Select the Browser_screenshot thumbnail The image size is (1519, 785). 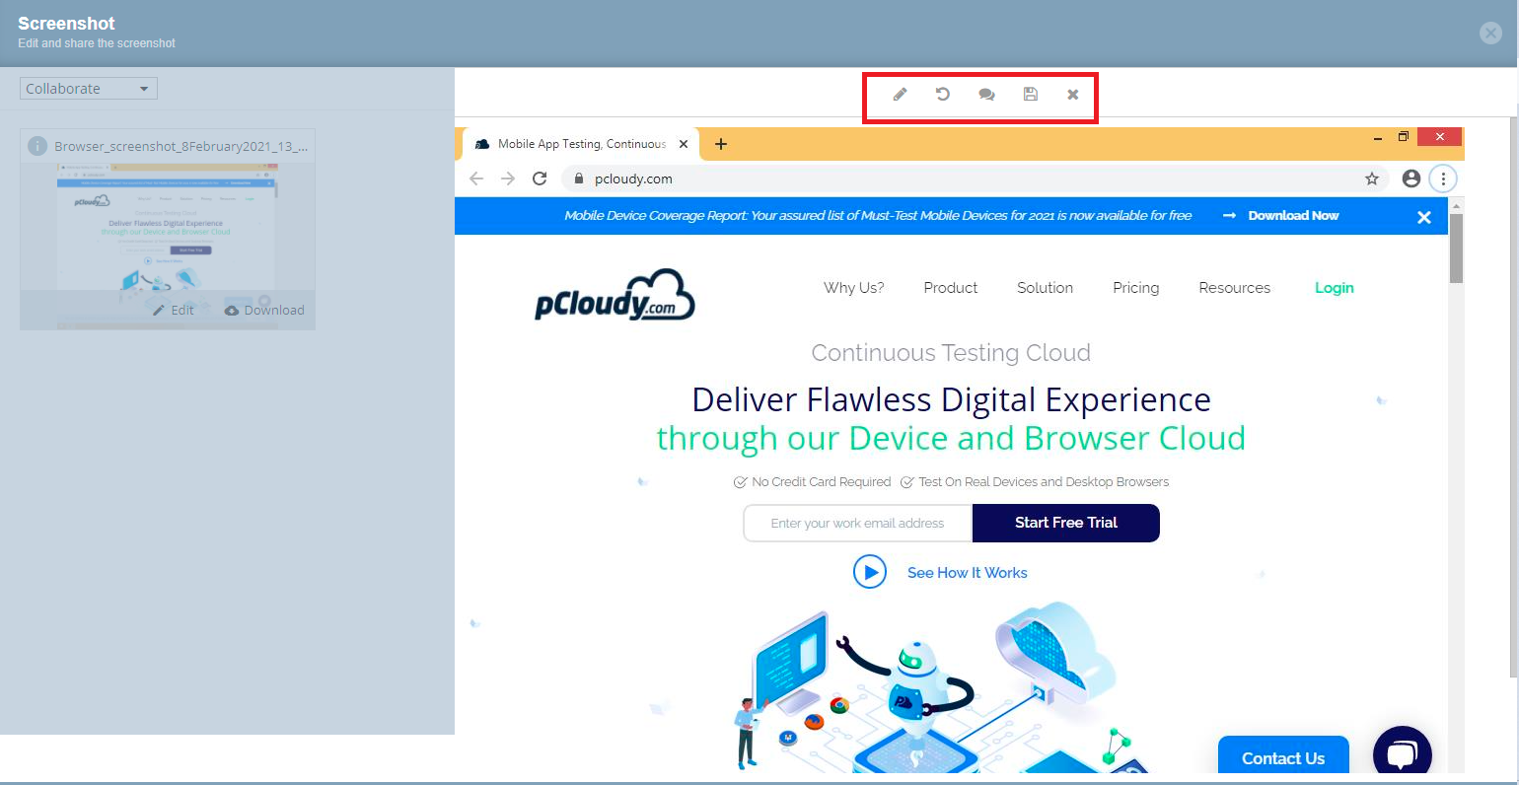[x=168, y=227]
